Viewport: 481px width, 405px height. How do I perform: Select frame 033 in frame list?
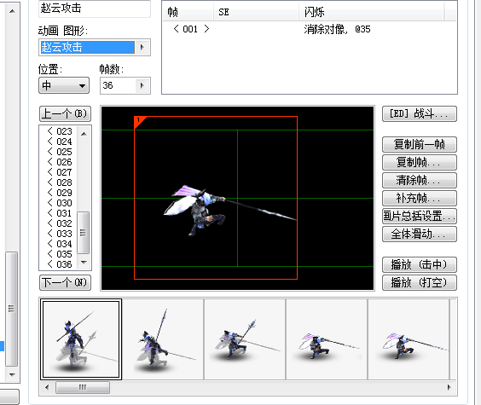click(60, 234)
